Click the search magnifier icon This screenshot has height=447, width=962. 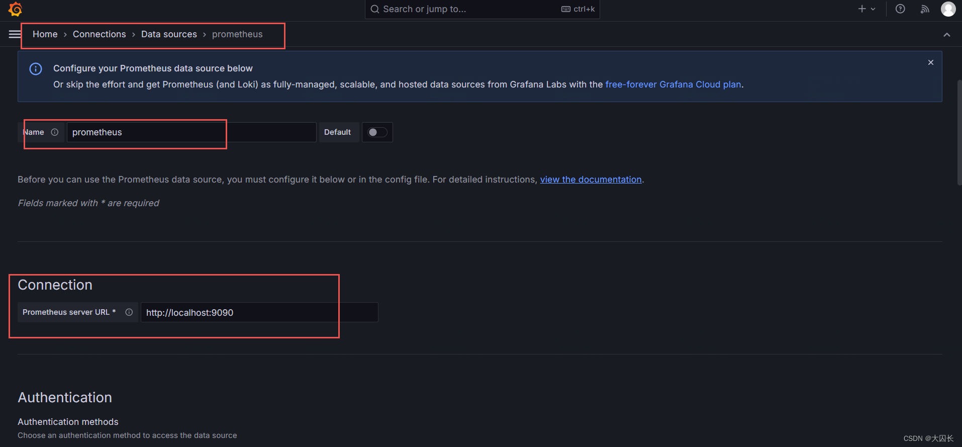coord(375,9)
